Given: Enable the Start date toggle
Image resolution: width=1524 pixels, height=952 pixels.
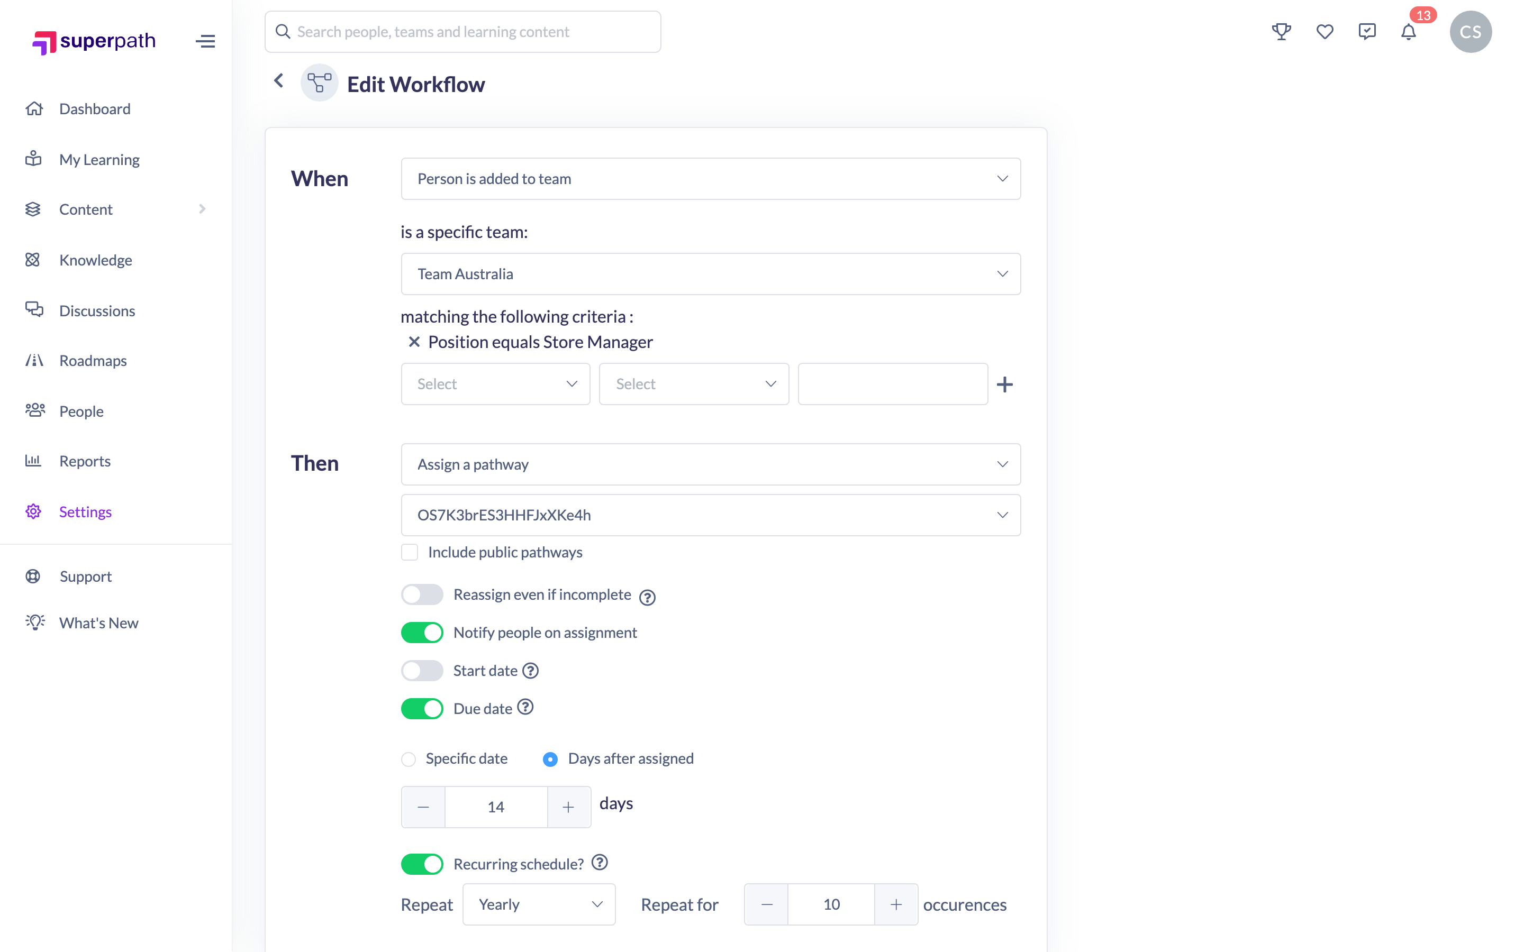Looking at the screenshot, I should [422, 671].
